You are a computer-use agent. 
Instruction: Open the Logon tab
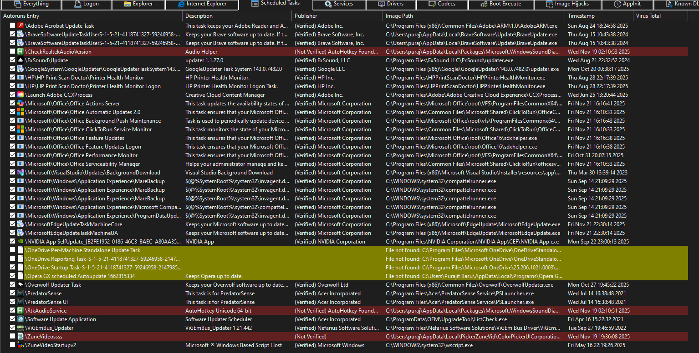click(86, 4)
